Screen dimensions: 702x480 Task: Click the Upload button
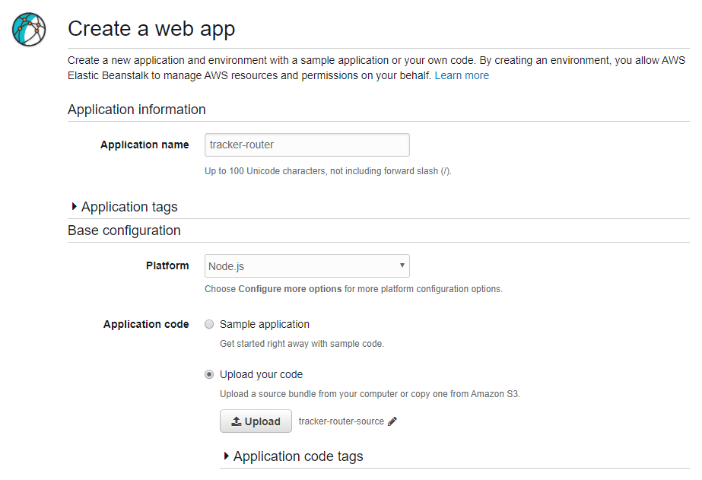pyautogui.click(x=256, y=421)
